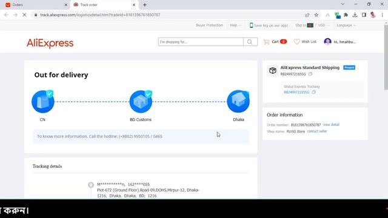Open the browser extensions puzzle icon
This screenshot has width=388, height=218.
click(x=346, y=15)
